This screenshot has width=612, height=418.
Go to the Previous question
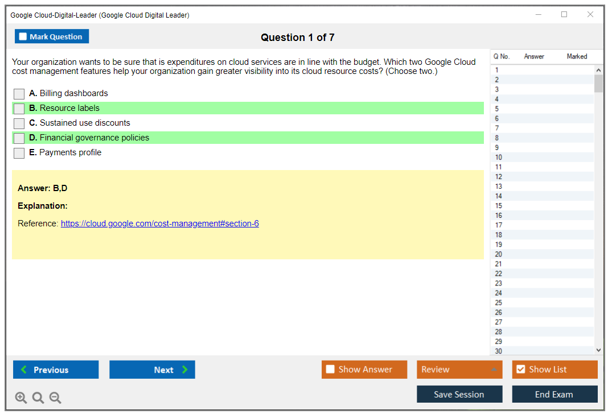coord(56,370)
